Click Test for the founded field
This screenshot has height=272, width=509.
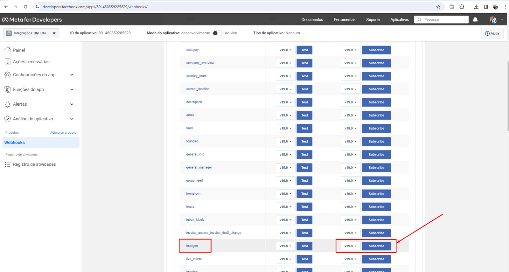click(x=304, y=141)
